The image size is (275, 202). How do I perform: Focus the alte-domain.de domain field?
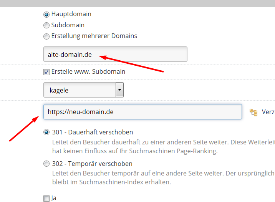tap(115, 55)
